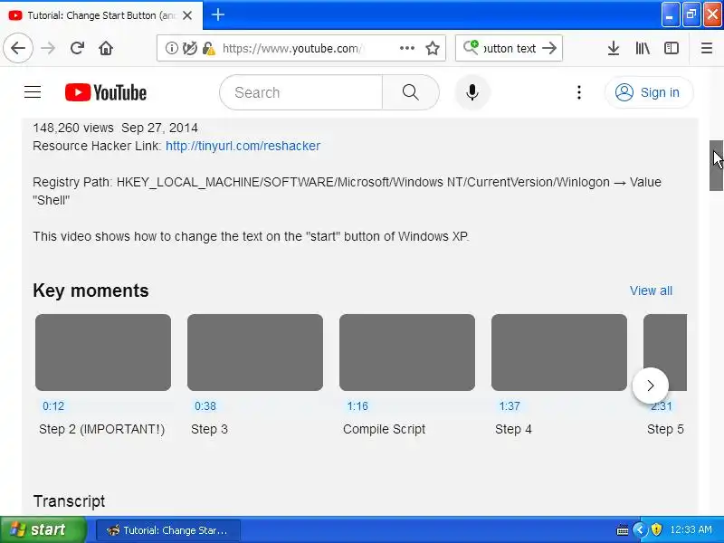Viewport: 724px width, 543px height.
Task: Click the 12:33 AM clock
Action: coord(691,529)
